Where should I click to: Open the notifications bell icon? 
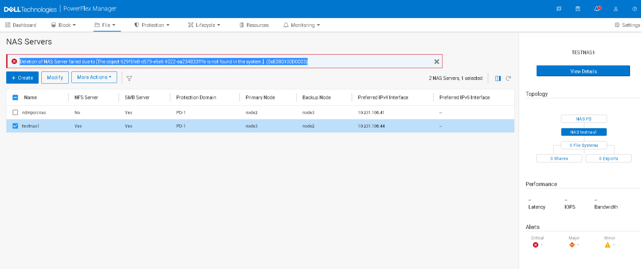click(597, 9)
